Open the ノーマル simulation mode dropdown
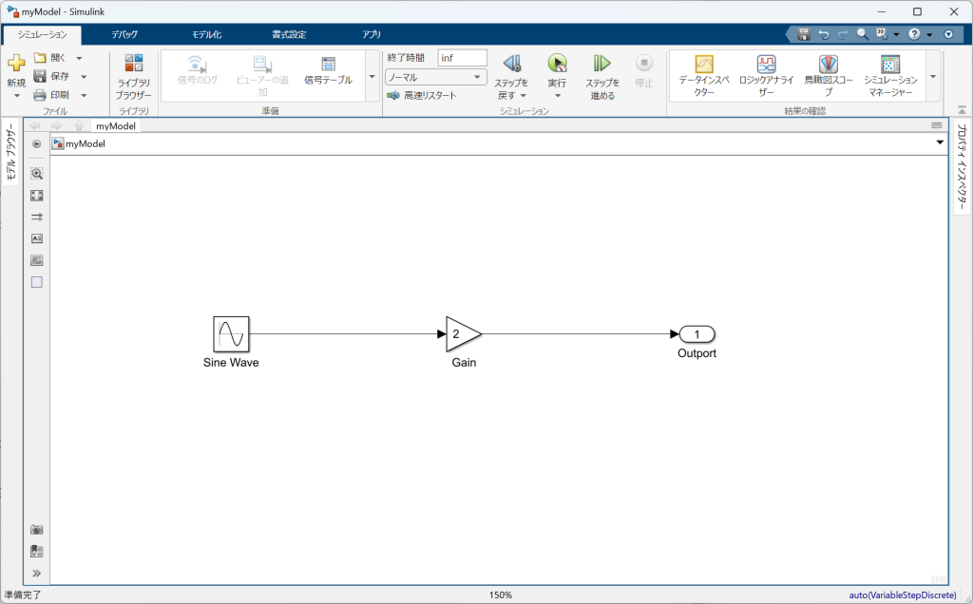Screen dimensions: 973x604 click(x=436, y=77)
